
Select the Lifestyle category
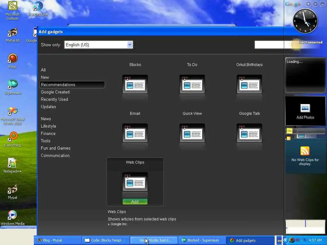coord(49,126)
